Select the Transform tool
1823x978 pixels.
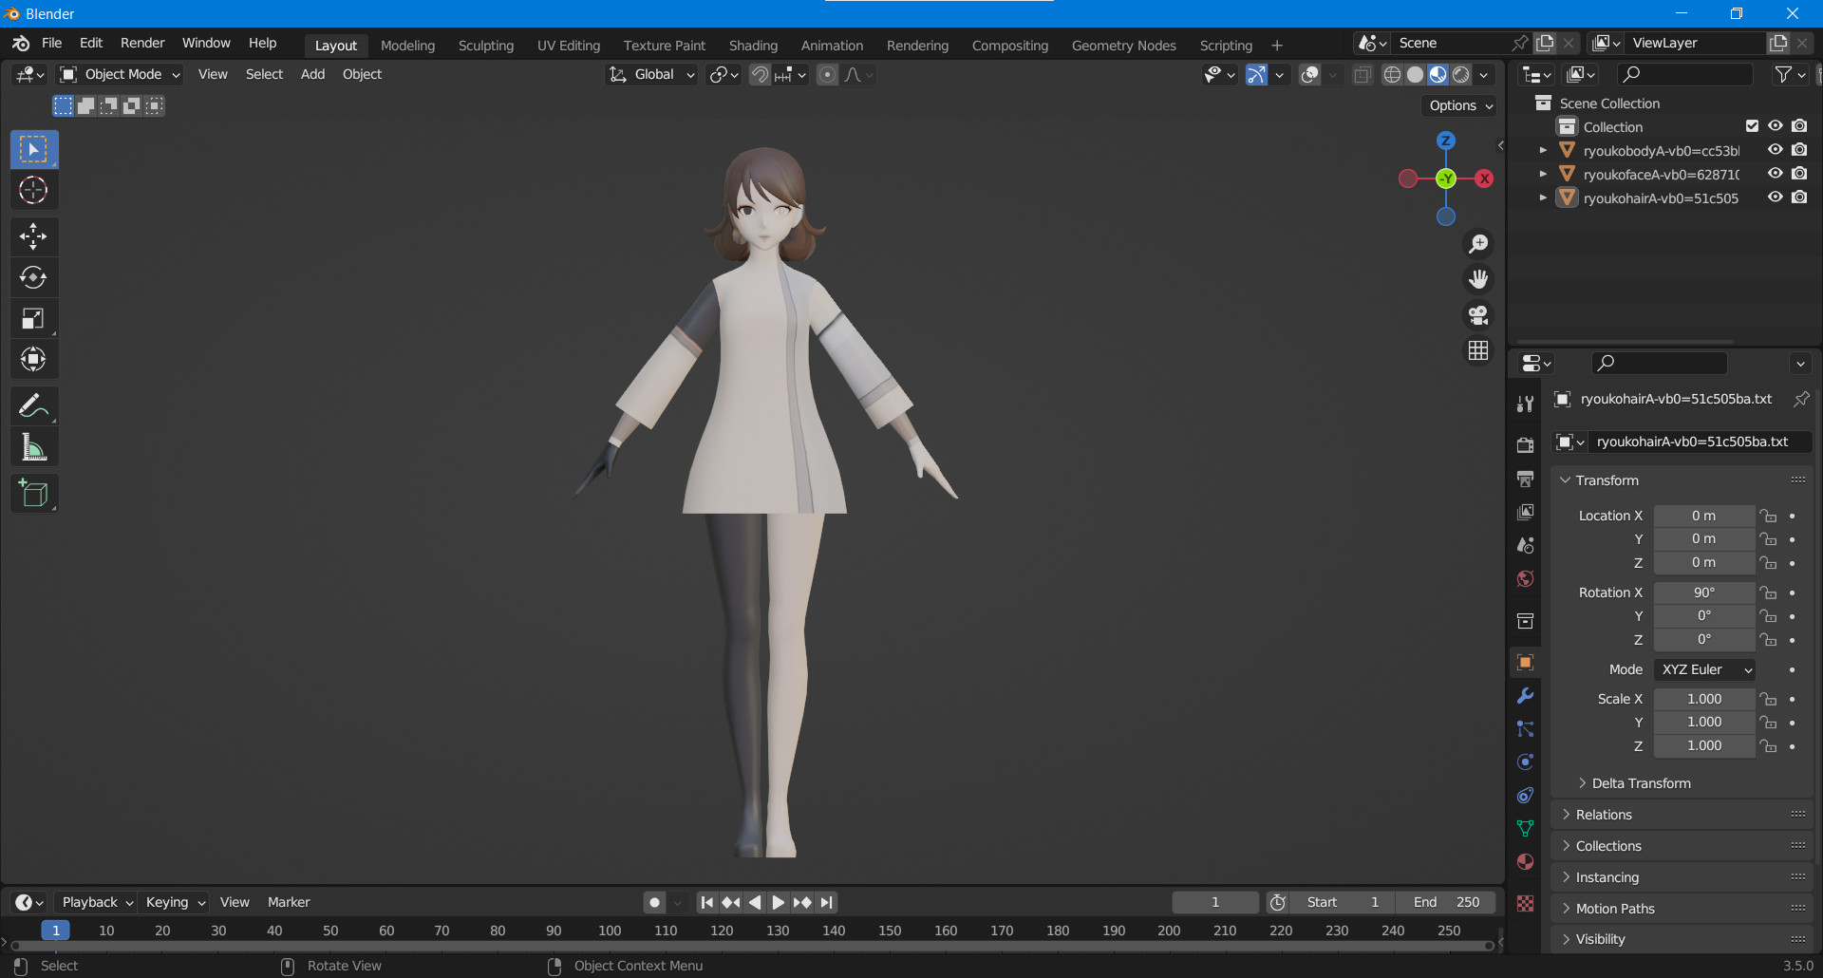pos(34,359)
